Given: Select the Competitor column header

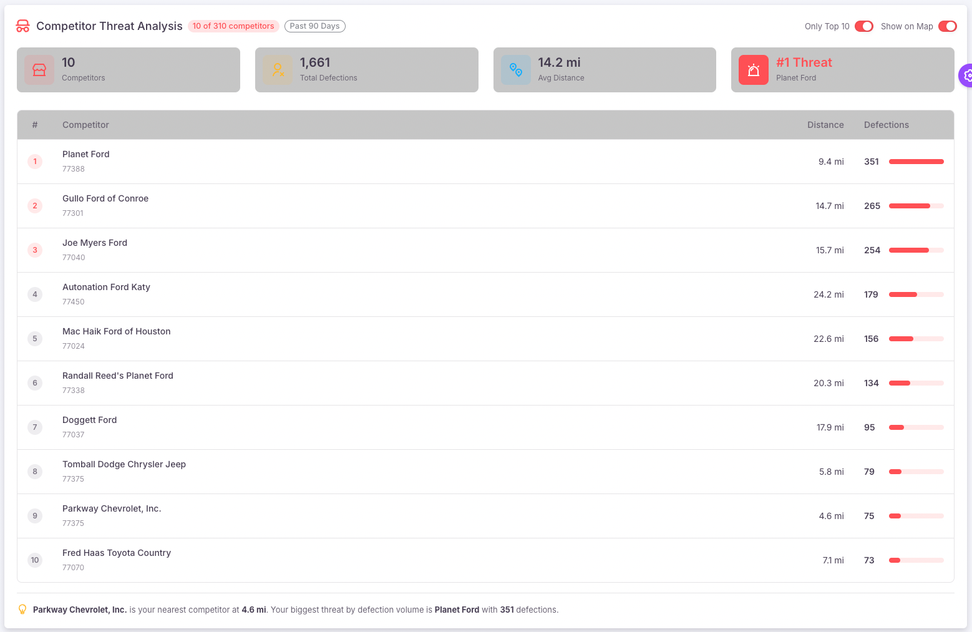Looking at the screenshot, I should (85, 125).
